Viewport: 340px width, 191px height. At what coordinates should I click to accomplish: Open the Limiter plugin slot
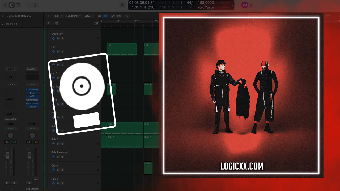click(x=32, y=107)
